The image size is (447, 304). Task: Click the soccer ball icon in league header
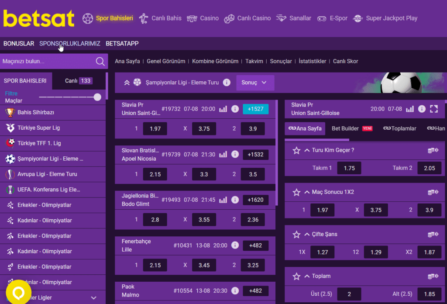point(137,83)
